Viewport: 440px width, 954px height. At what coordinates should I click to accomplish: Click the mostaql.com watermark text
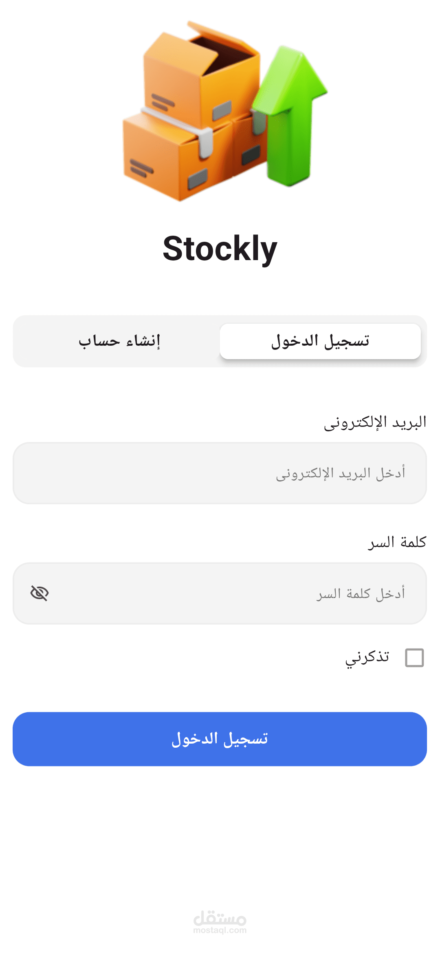pyautogui.click(x=220, y=930)
